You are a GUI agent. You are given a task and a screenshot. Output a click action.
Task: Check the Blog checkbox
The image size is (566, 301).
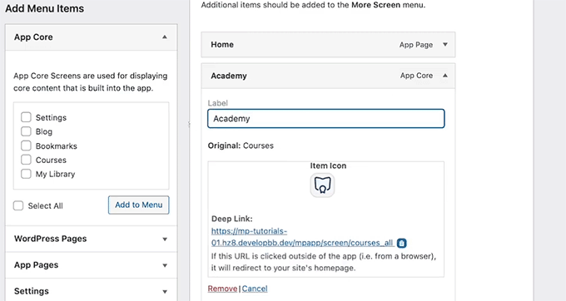[x=26, y=131]
